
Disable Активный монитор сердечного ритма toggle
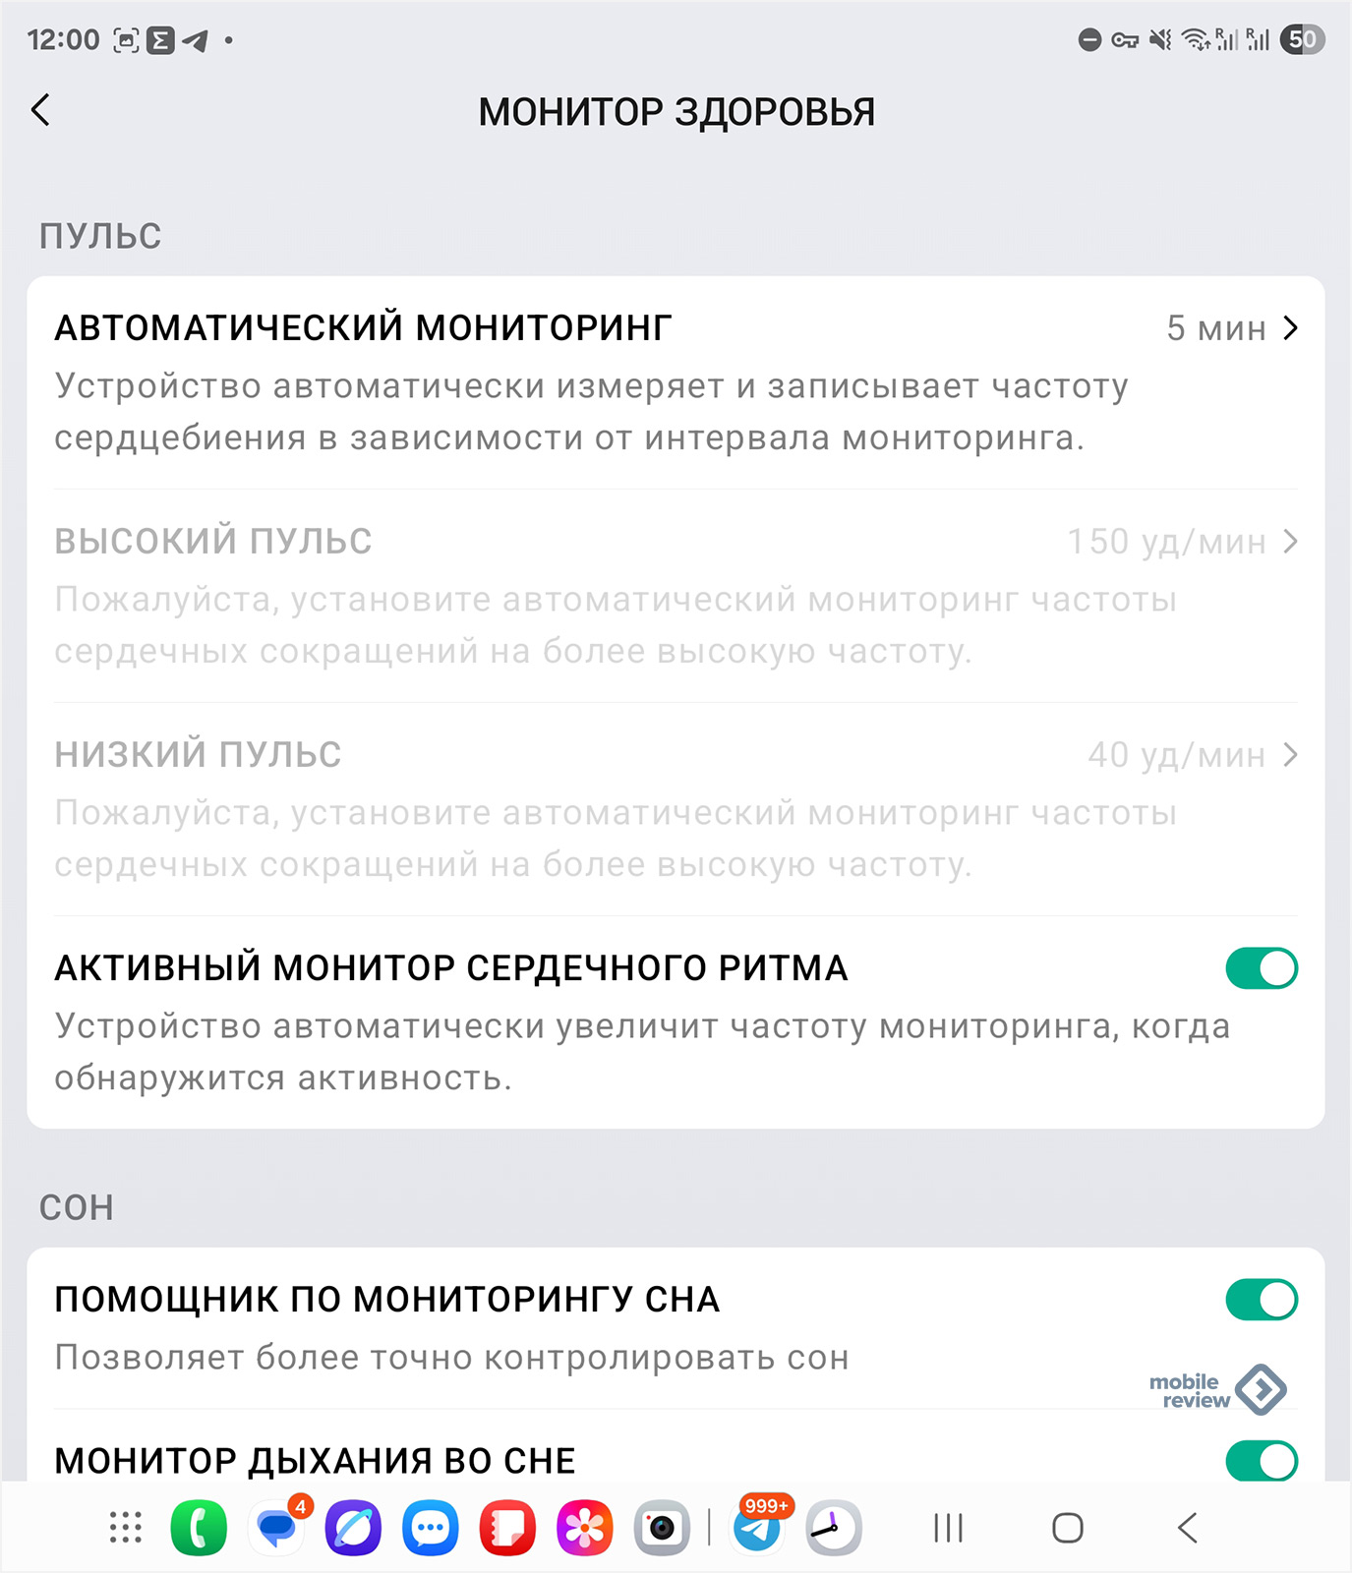point(1262,967)
